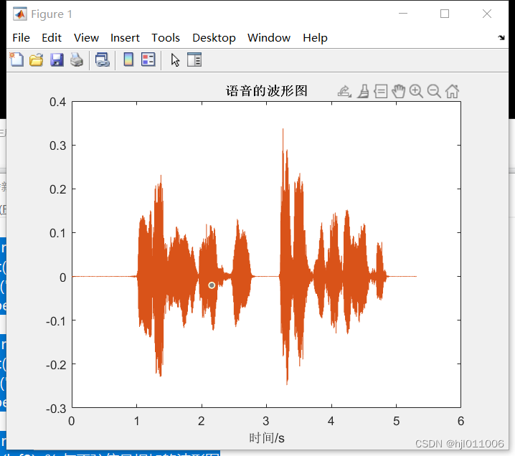Toggle the Edit Plot arrow tool
Viewport: 515px width, 456px height.
175,60
